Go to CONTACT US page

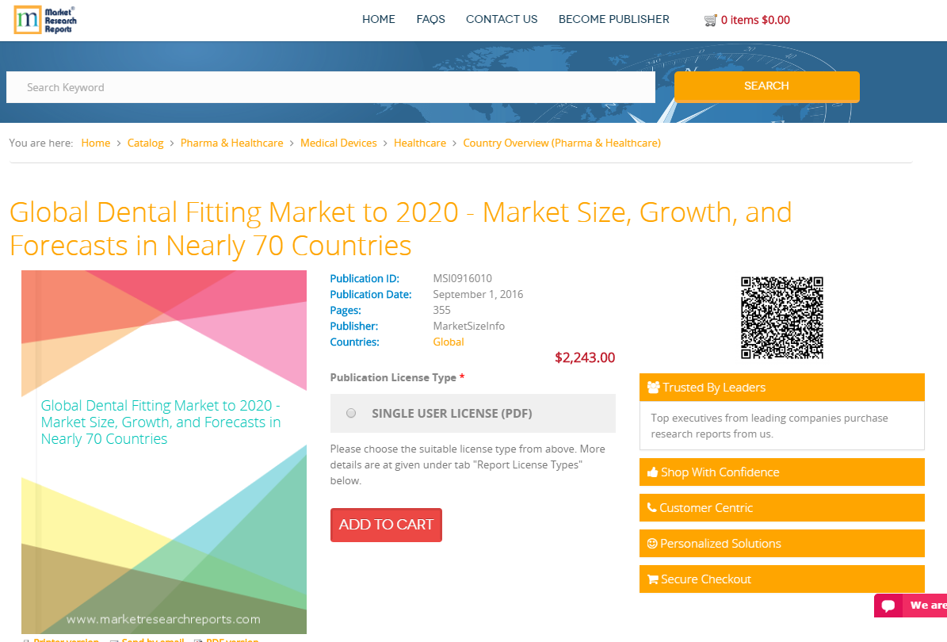click(x=501, y=19)
